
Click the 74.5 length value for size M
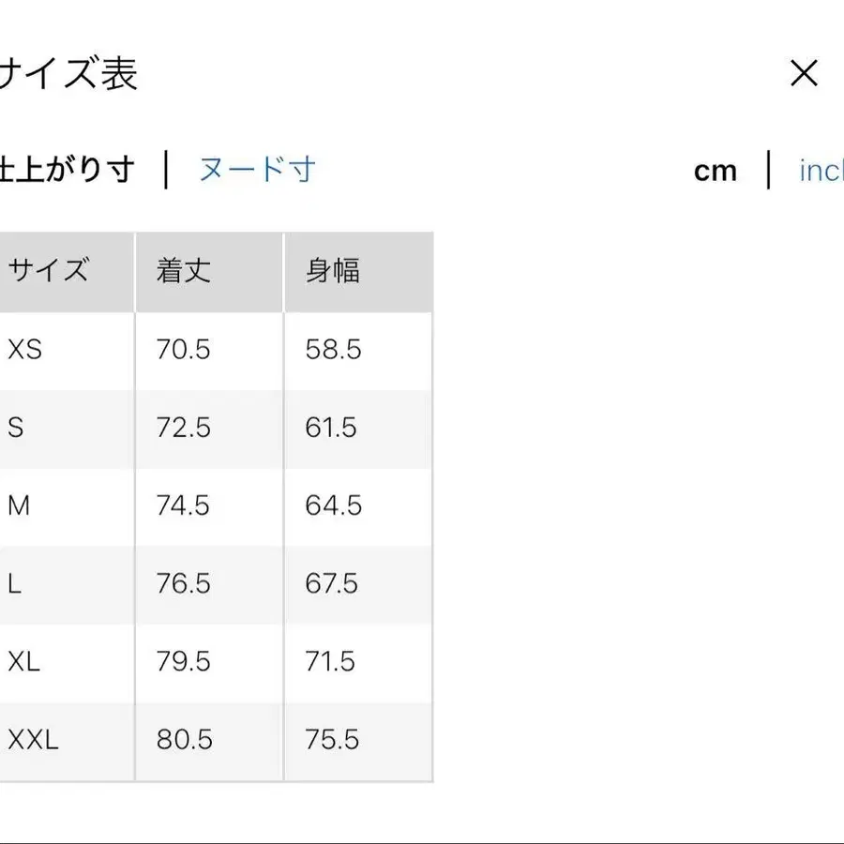[183, 505]
